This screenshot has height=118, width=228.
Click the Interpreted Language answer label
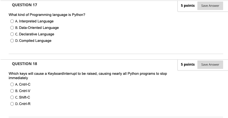point(36,21)
